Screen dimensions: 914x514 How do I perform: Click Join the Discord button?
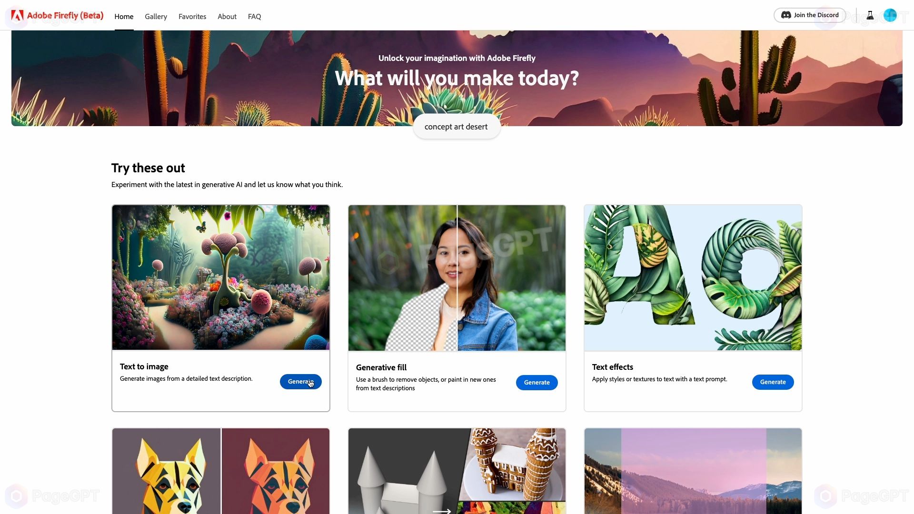coord(810,15)
